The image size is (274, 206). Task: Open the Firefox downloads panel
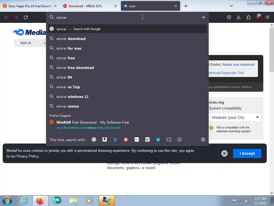pyautogui.click(x=238, y=17)
